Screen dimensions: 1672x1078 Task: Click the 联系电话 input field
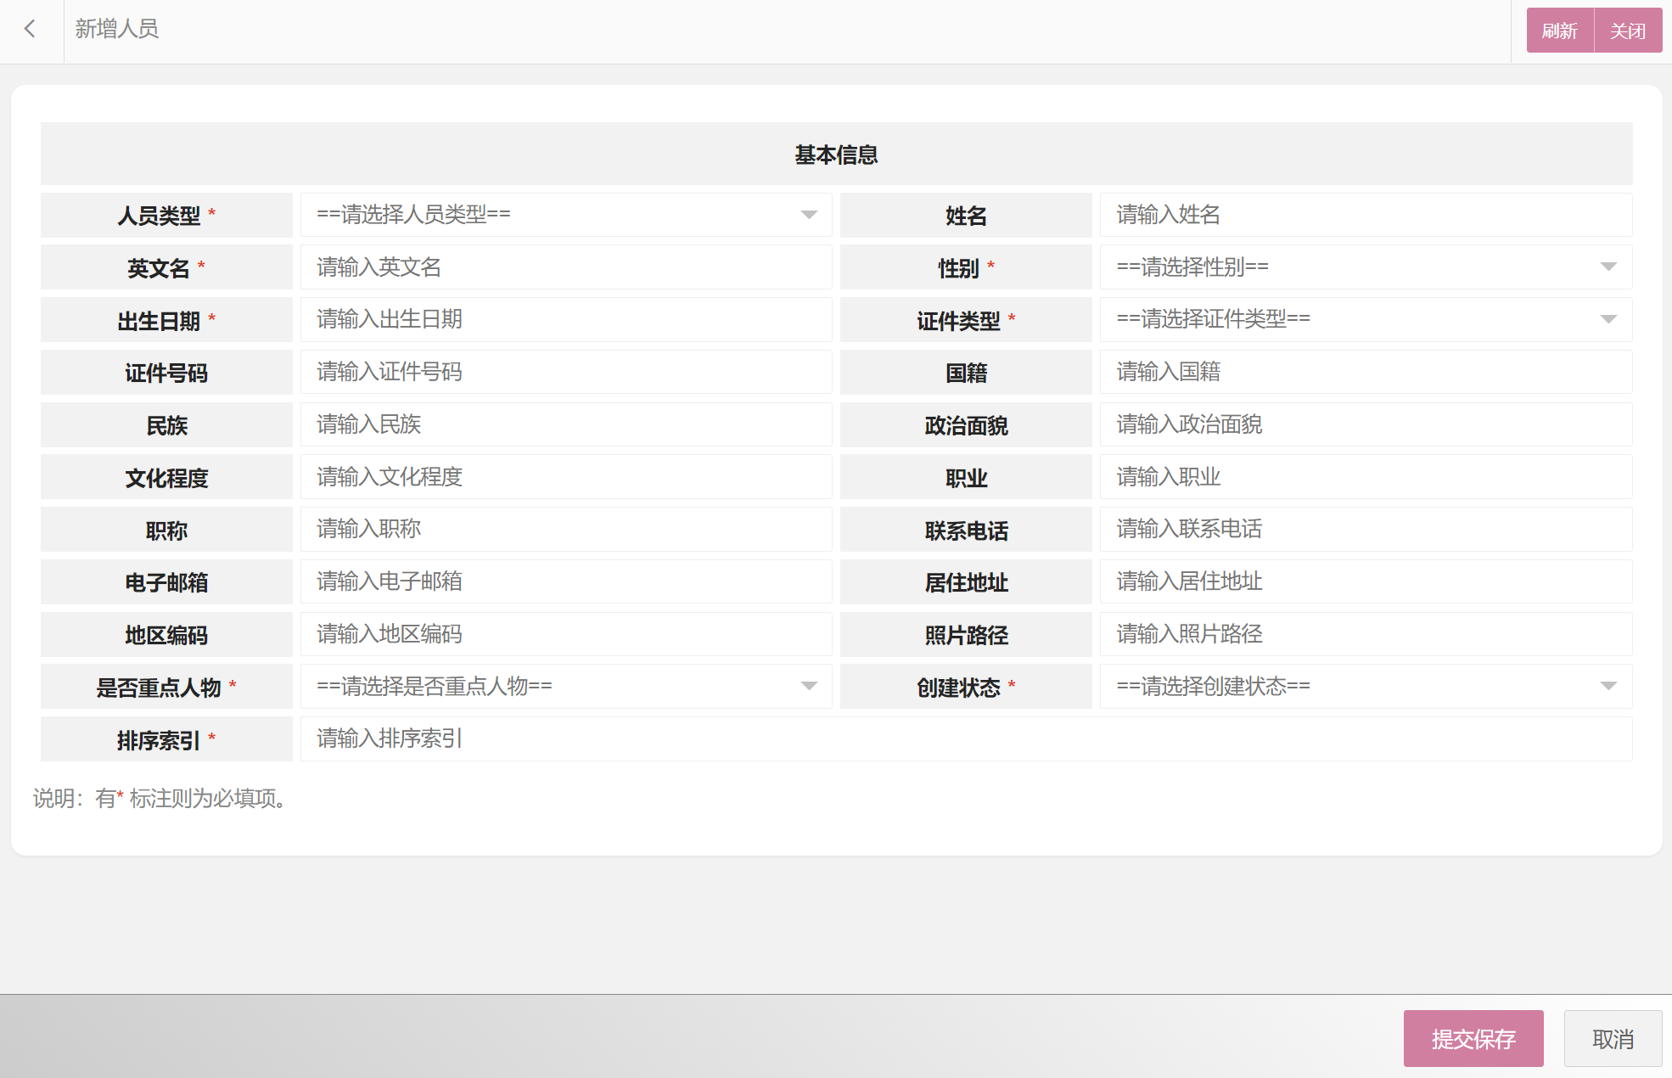pyautogui.click(x=1365, y=530)
